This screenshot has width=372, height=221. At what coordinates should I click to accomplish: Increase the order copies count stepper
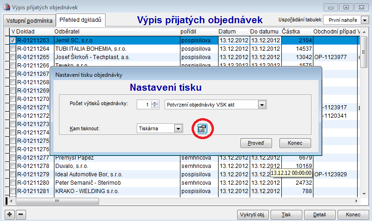pos(155,103)
